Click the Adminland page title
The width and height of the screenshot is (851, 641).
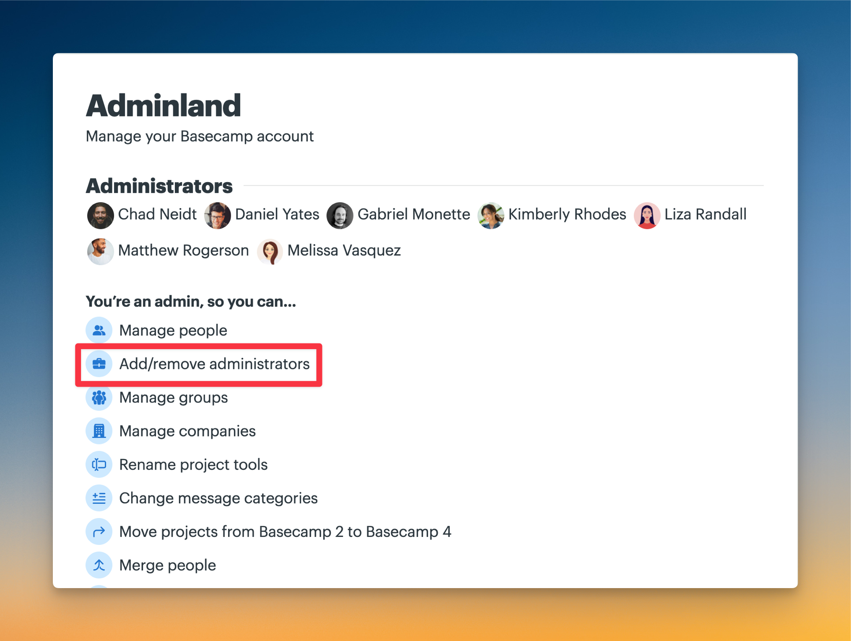[163, 106]
